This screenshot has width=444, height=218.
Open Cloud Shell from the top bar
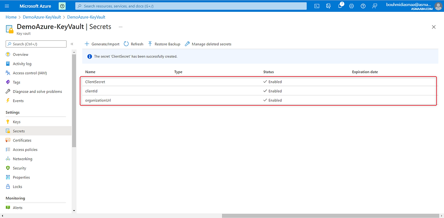[317, 6]
